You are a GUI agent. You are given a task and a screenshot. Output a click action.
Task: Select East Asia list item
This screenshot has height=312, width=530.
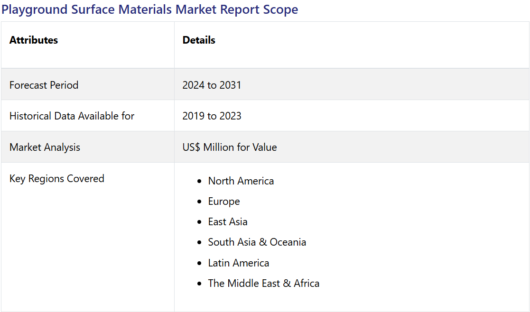pyautogui.click(x=228, y=222)
